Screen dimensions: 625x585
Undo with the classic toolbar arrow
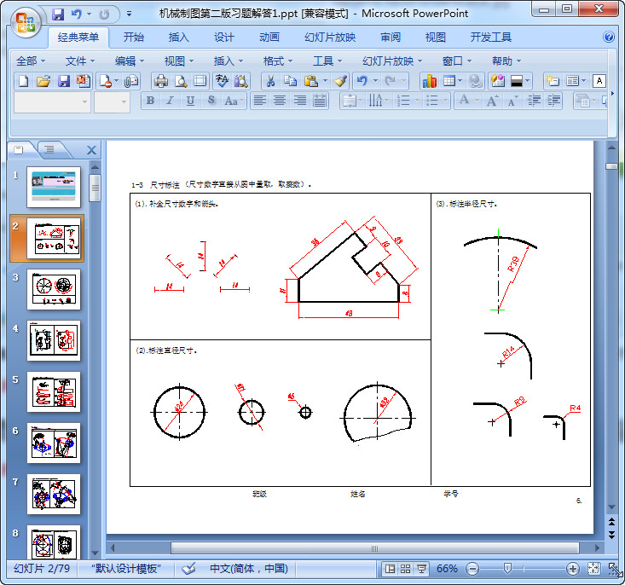pyautogui.click(x=362, y=81)
